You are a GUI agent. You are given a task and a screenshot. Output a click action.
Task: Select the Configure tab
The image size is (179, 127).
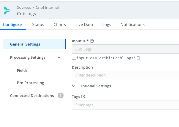(x=12, y=25)
